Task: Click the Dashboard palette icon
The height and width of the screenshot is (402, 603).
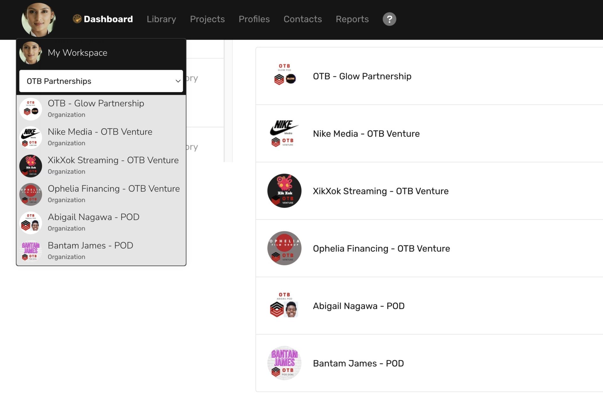Action: [x=77, y=19]
